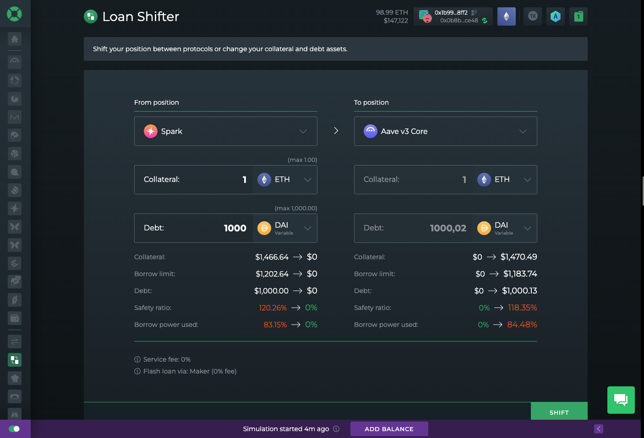Open the Spark star icon in the sidebar
This screenshot has width=644, height=438.
pyautogui.click(x=15, y=208)
